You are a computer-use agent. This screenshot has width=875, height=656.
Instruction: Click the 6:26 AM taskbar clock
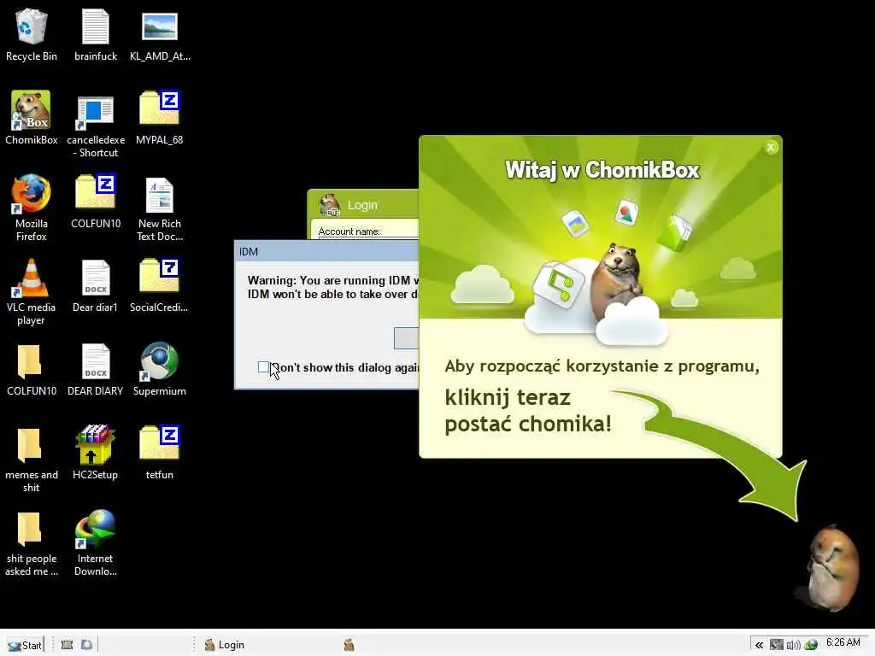click(x=843, y=642)
